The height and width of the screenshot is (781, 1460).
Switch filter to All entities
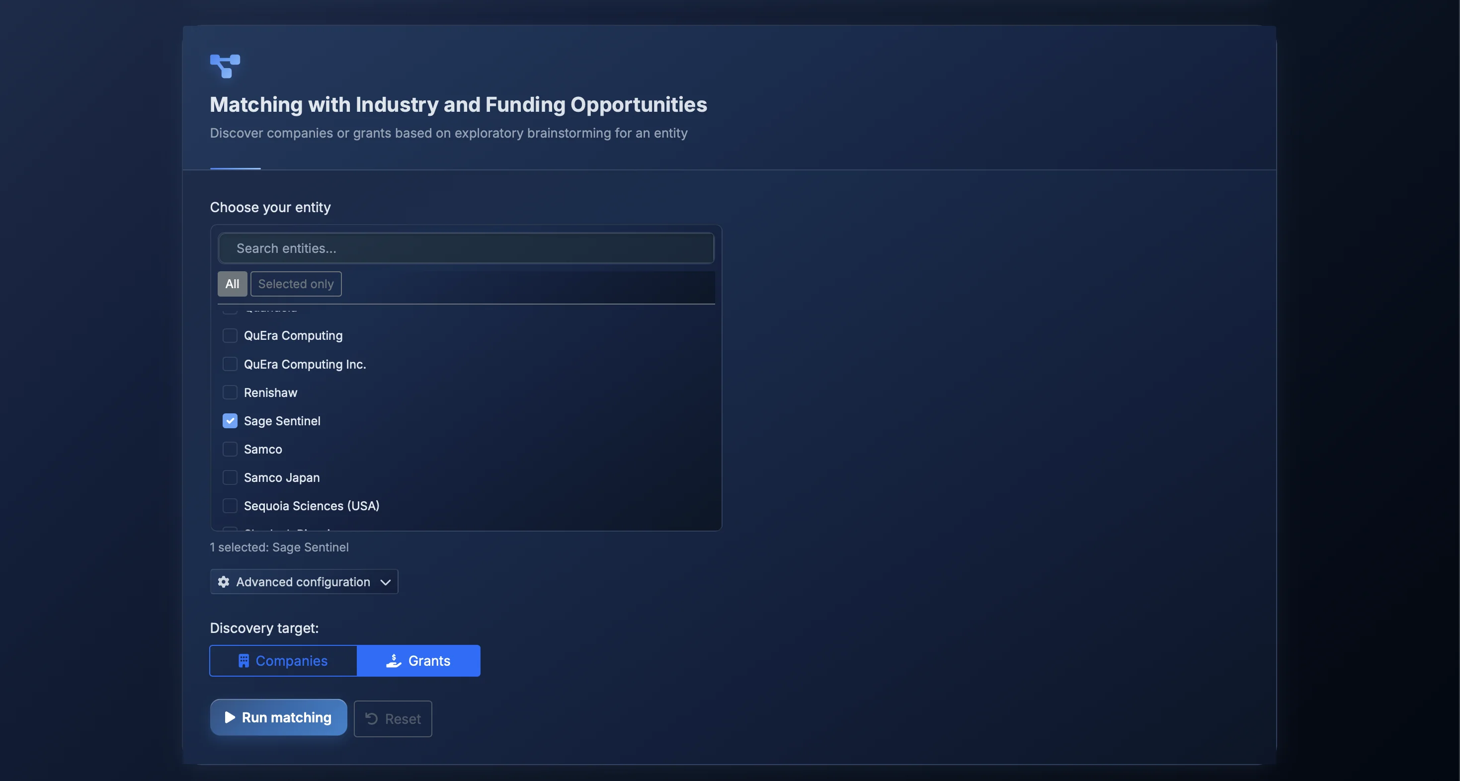tap(233, 284)
